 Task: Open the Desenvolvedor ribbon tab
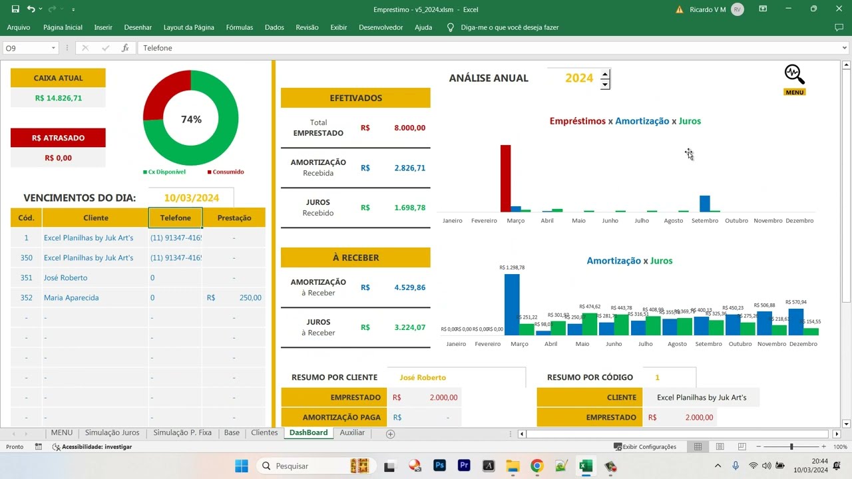click(381, 27)
